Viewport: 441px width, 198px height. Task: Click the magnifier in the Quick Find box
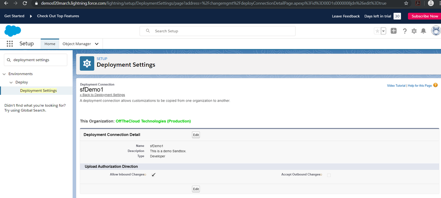point(8,60)
